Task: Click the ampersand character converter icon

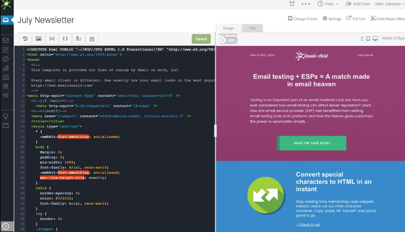Action: (x=78, y=38)
